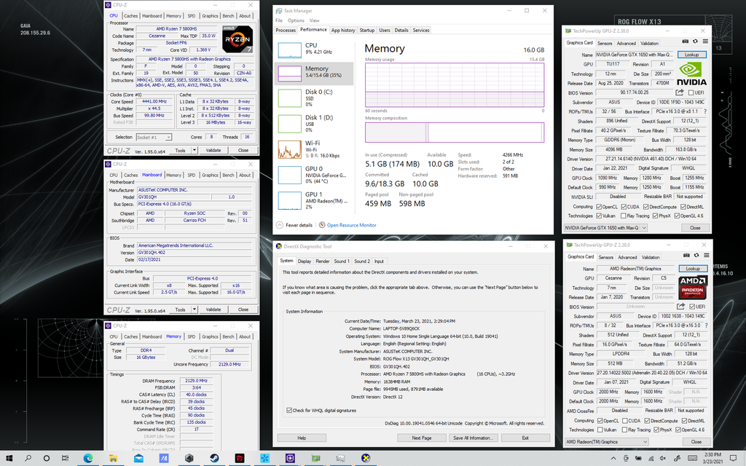The image size is (746, 466).
Task: Open the Mail app from the taskbar
Action: [x=138, y=459]
